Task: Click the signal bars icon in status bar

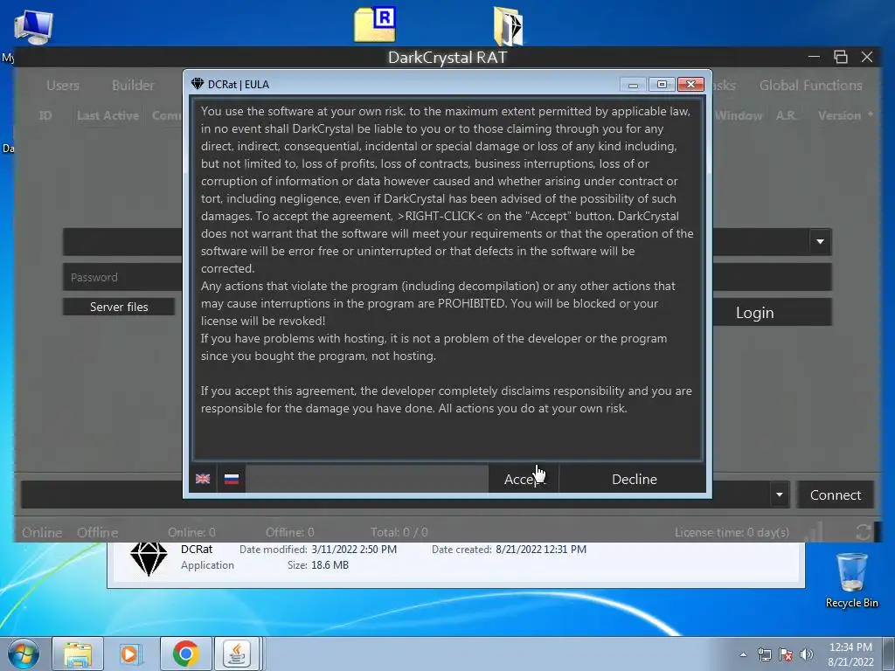Action: click(x=814, y=532)
